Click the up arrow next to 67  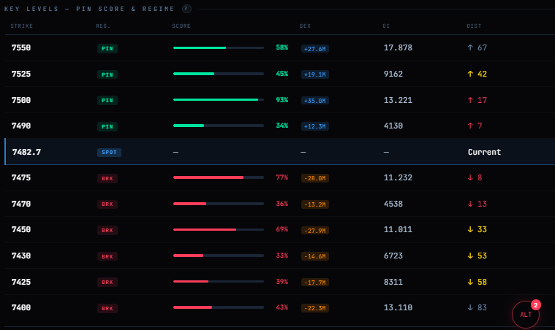pos(470,47)
